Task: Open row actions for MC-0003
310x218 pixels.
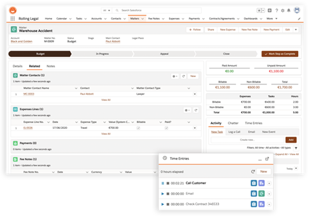Action: click(195, 94)
